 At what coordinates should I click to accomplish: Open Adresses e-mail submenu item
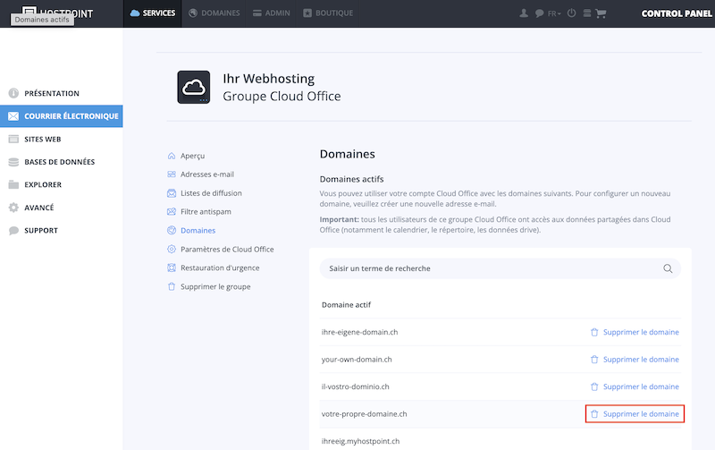pos(200,174)
